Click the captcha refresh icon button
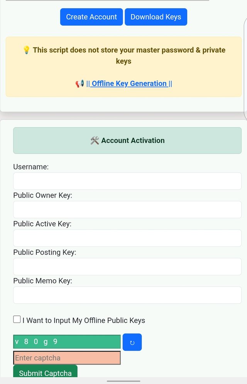 [132, 342]
